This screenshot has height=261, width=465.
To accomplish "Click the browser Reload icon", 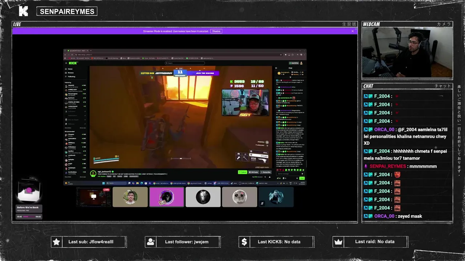I will pos(72,55).
